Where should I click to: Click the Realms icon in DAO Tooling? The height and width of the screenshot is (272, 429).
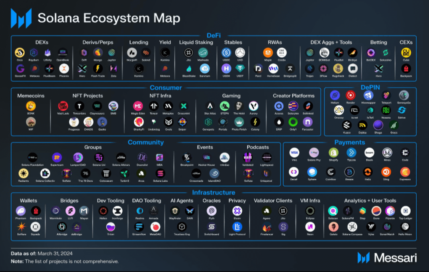(139, 211)
